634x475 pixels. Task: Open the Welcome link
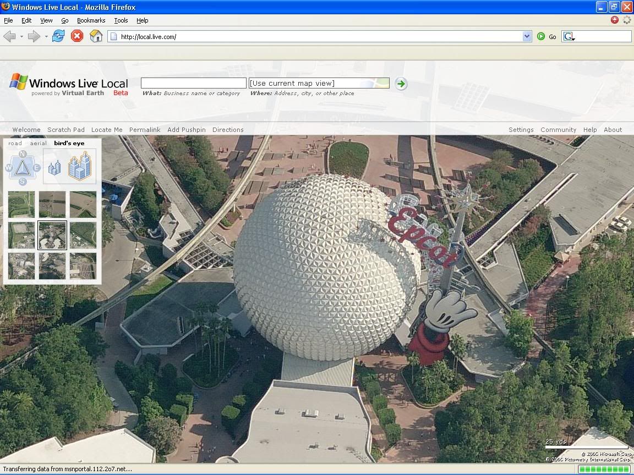coord(26,130)
